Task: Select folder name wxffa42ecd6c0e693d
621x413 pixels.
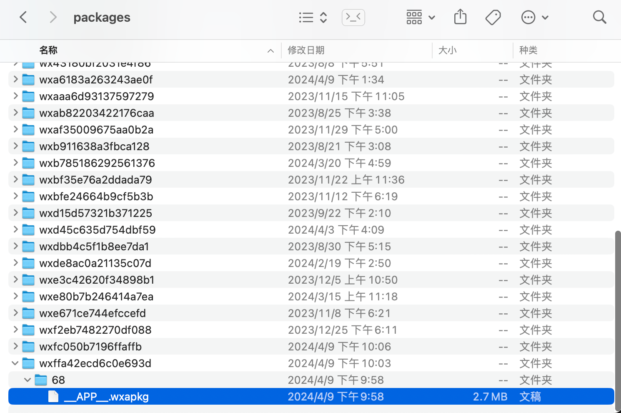Action: 95,363
